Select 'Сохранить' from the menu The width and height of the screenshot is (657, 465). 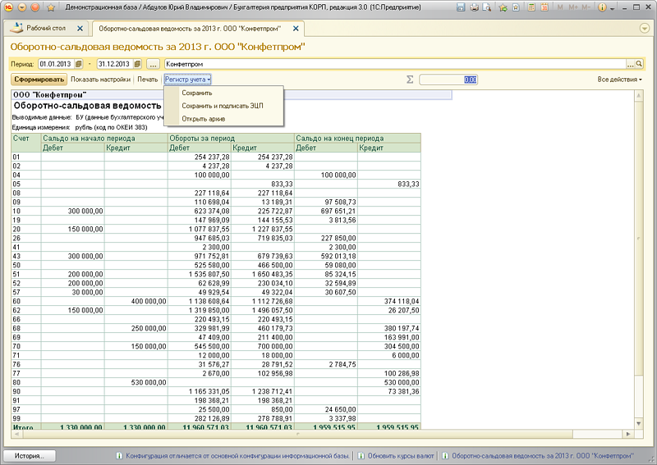pos(197,93)
